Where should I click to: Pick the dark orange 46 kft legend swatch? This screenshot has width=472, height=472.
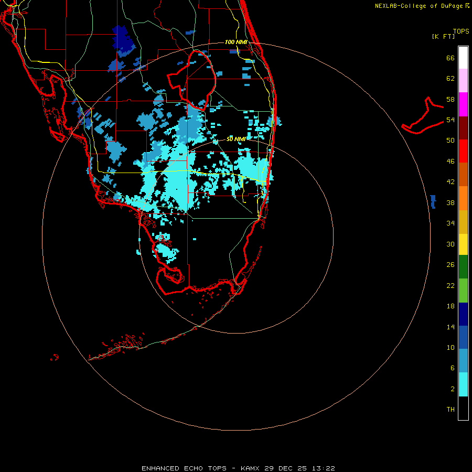463,175
